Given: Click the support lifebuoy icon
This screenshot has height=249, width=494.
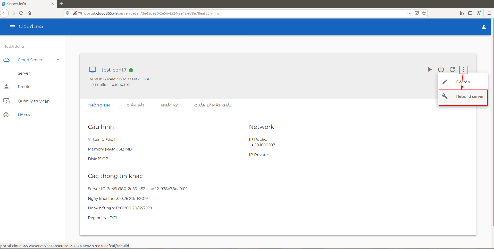Looking at the screenshot, I should pos(6,115).
